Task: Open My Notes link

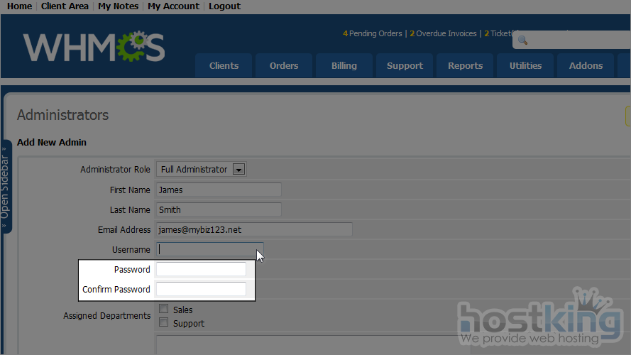Action: click(x=118, y=6)
